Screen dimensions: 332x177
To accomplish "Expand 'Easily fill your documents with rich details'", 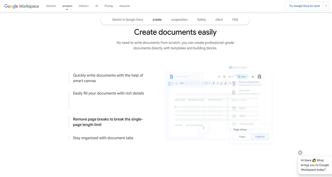I will click(108, 93).
